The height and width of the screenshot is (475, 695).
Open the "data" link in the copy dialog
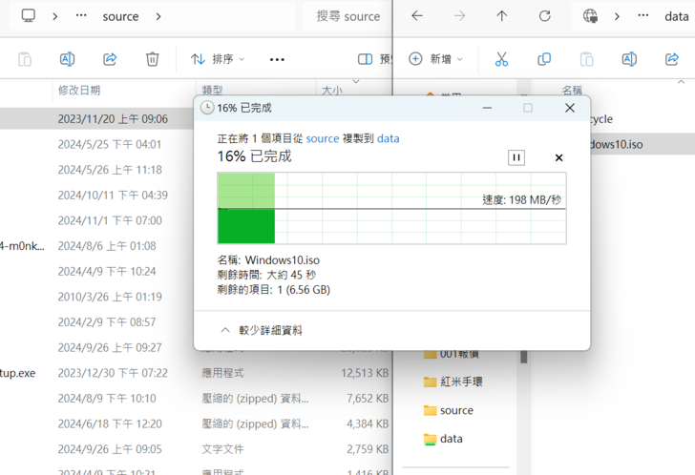(x=388, y=138)
